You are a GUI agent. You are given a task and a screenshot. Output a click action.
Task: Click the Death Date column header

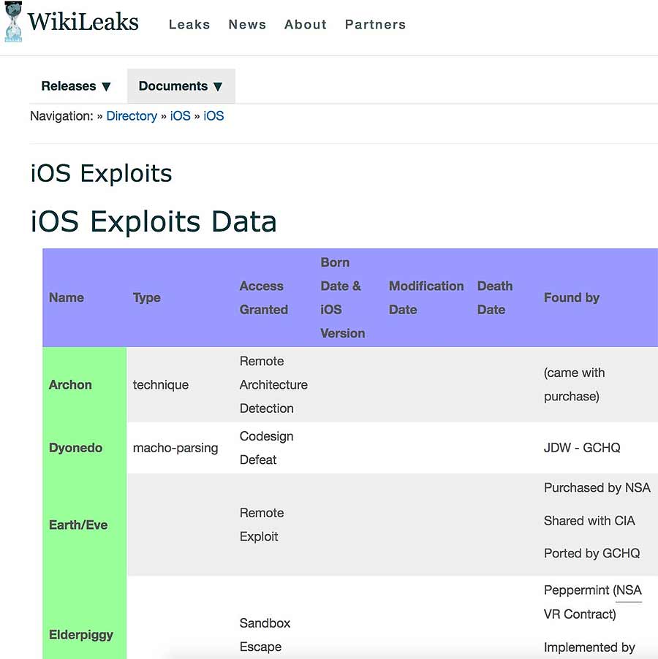[495, 297]
